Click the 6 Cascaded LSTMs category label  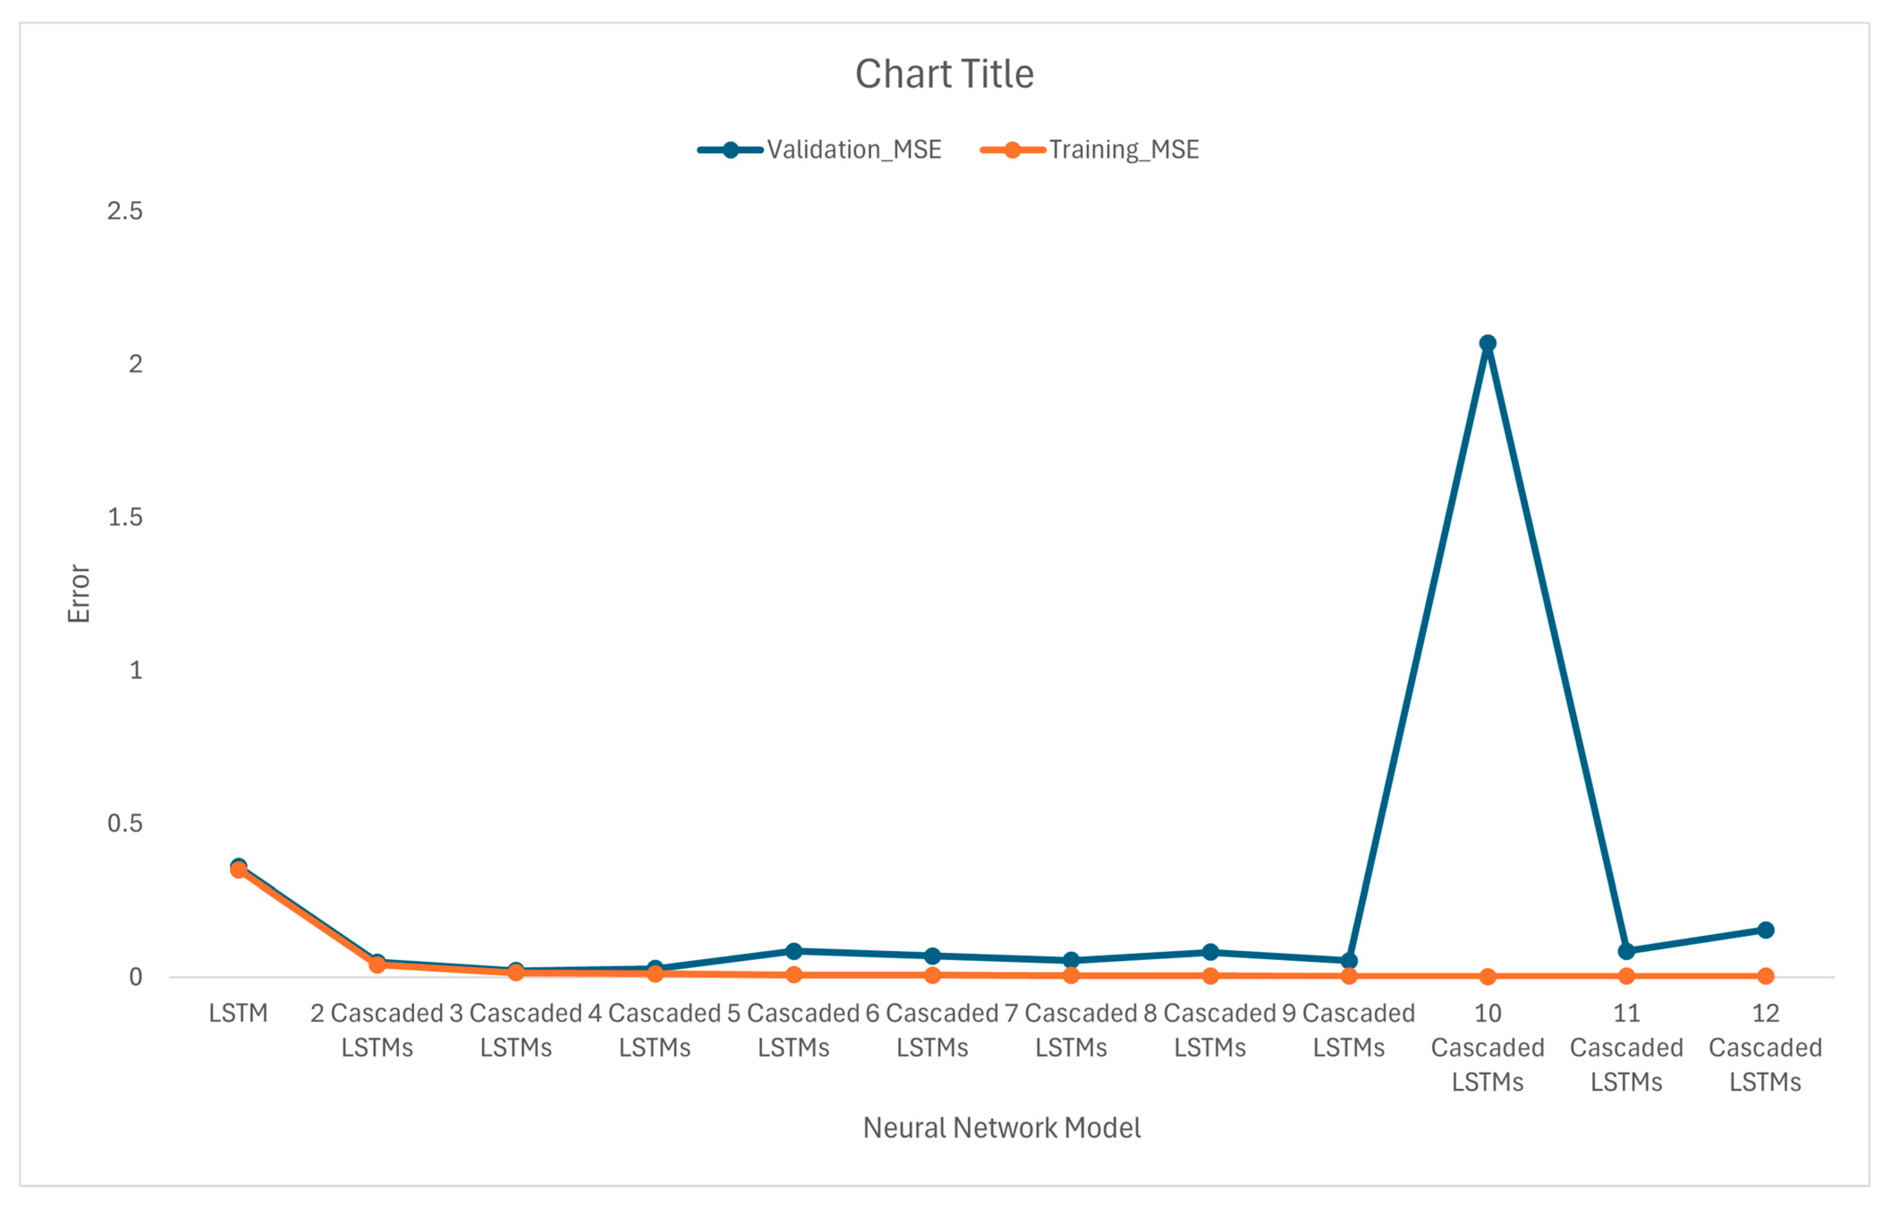(932, 1029)
